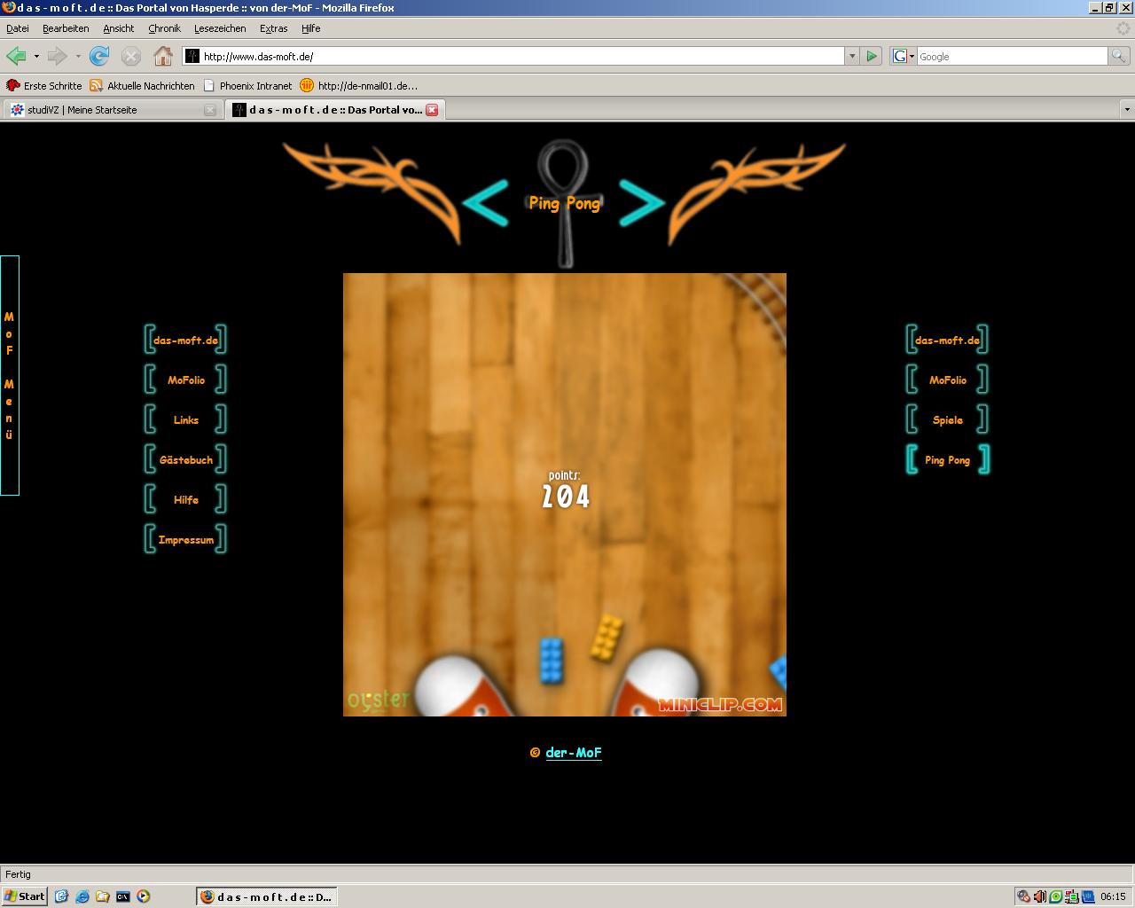Viewport: 1135px width, 908px height.
Task: Click the Windows Start button
Action: click(x=25, y=896)
